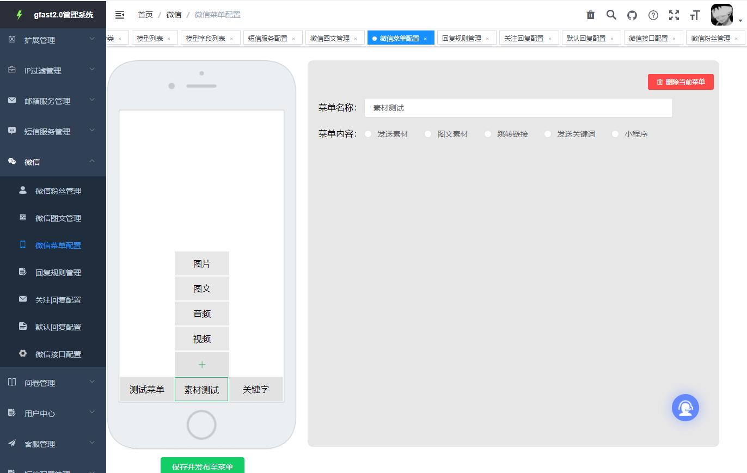
Task: Click the 保存并发布至菜单 green button
Action: pos(203,466)
